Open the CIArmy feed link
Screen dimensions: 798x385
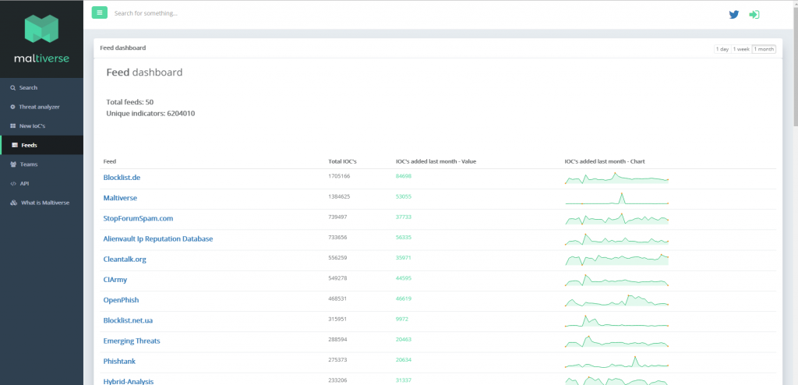pos(115,280)
